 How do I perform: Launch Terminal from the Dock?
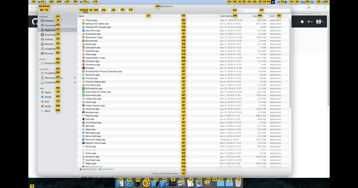(x=138, y=183)
